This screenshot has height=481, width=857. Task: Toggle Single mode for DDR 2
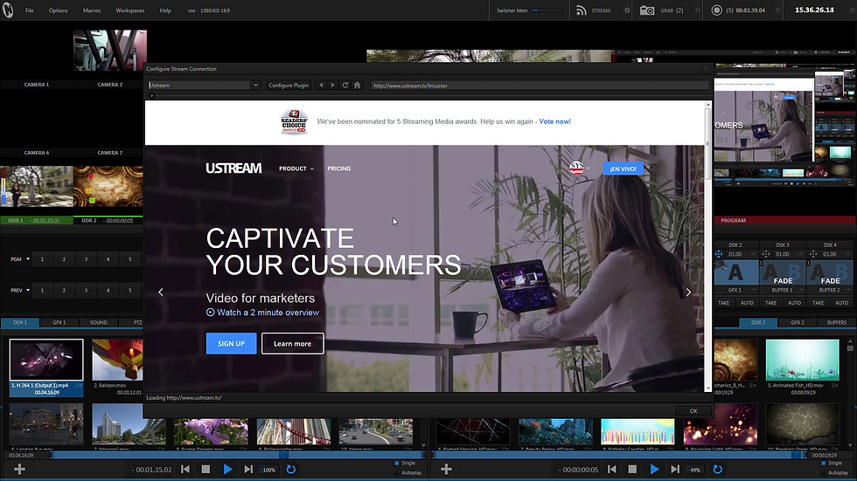tap(824, 463)
